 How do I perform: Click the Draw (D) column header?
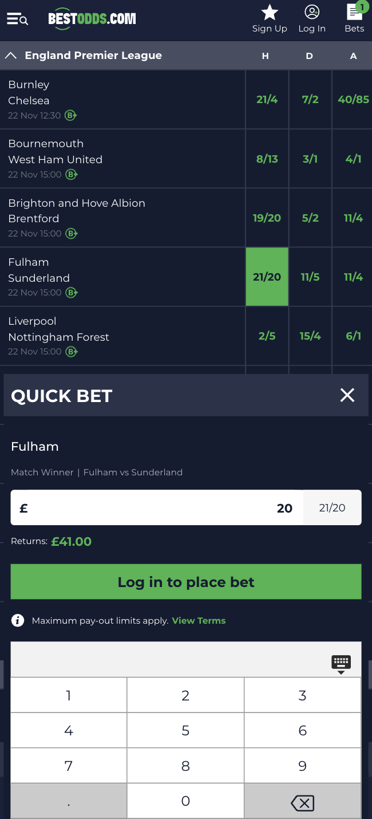309,56
